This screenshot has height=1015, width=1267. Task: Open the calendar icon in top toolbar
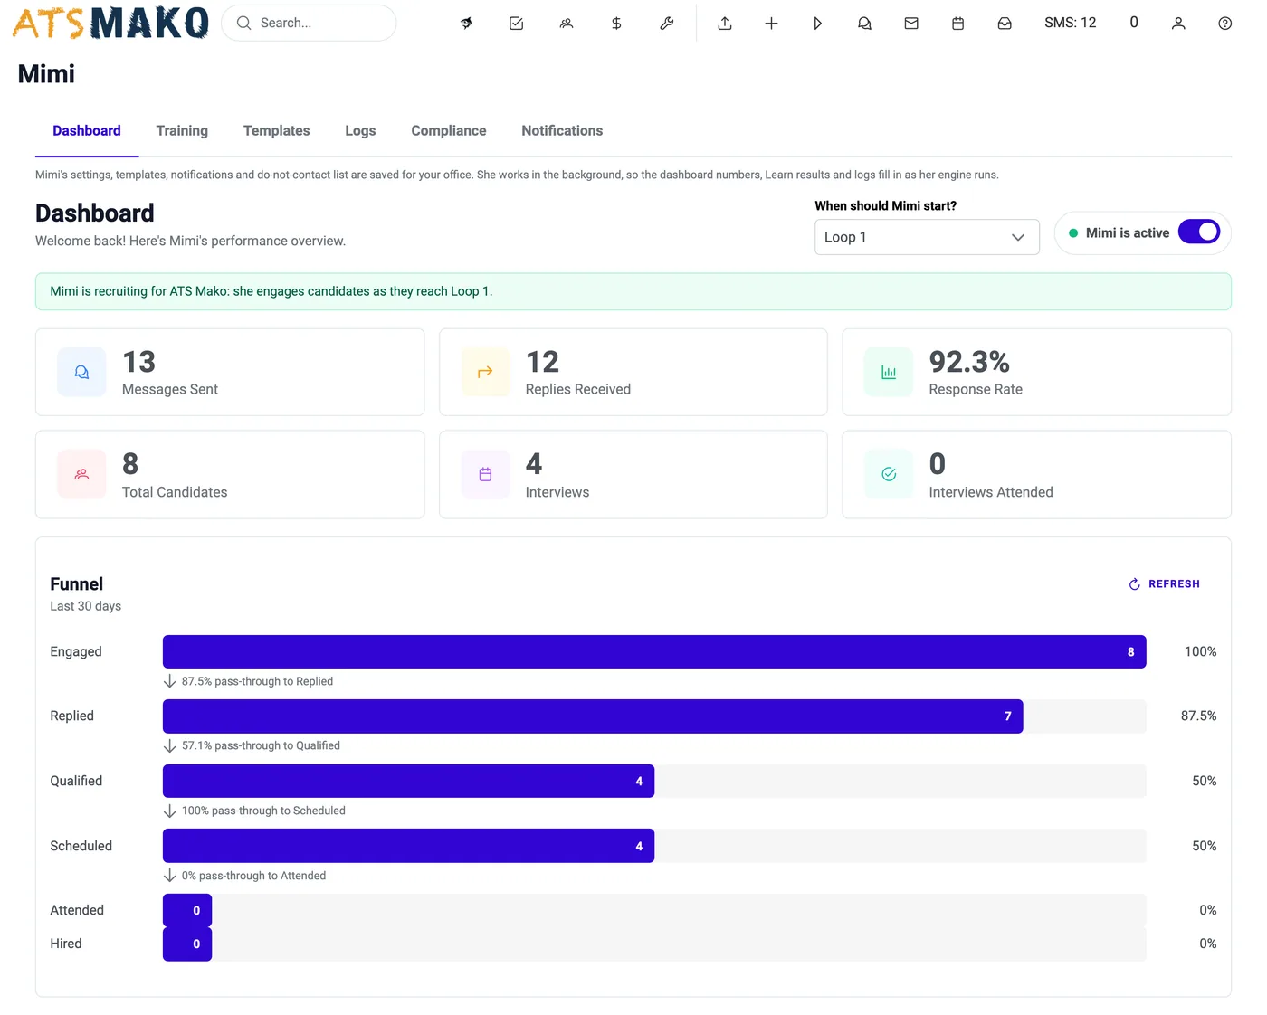pos(958,24)
